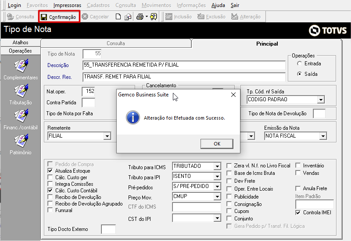The image size is (351, 241).
Task: Select the Entrada radio button
Action: click(299, 64)
